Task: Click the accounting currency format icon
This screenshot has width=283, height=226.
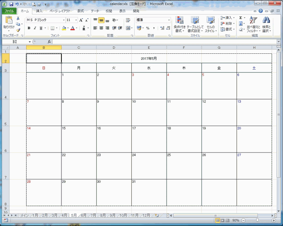Action: 139,28
